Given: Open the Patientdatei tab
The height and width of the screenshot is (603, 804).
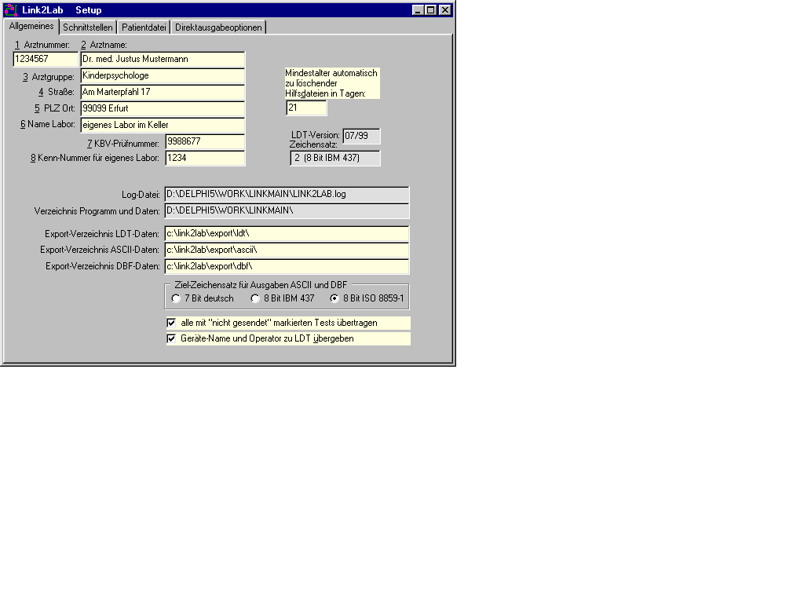Looking at the screenshot, I should (x=144, y=27).
